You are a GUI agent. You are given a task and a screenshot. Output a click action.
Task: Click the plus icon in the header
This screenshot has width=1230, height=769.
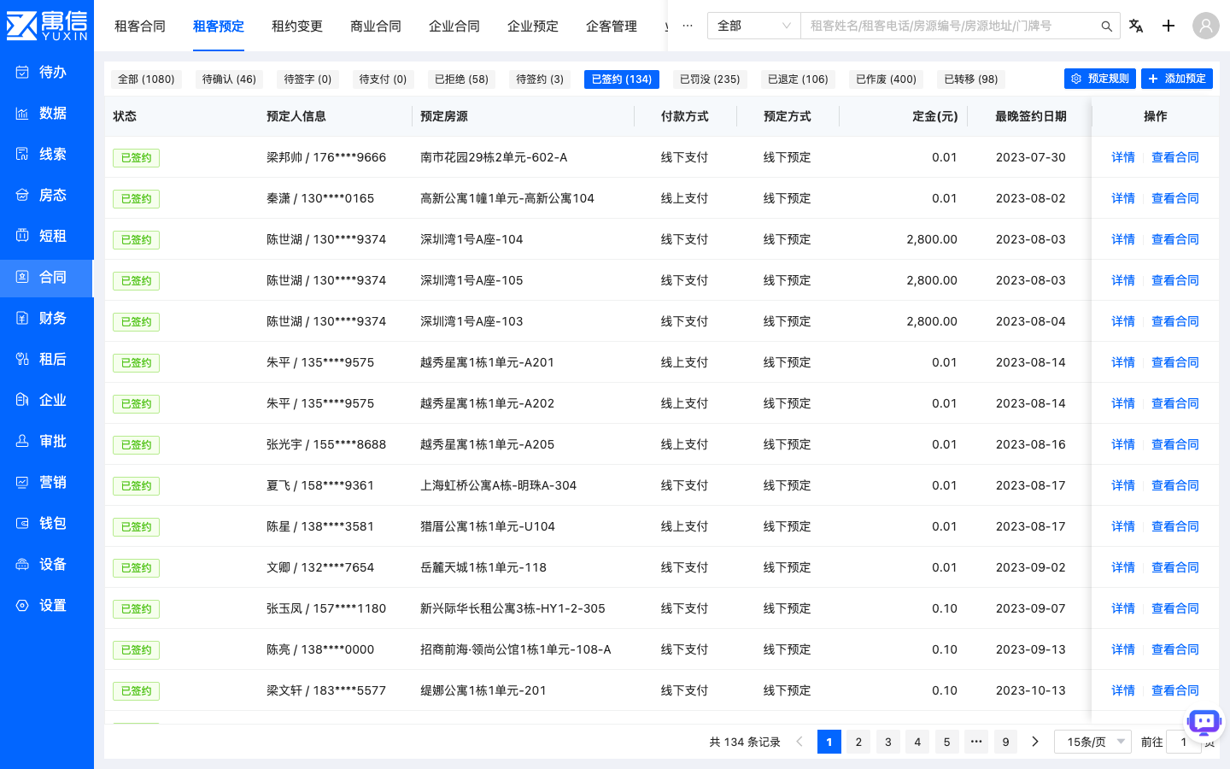coord(1168,26)
